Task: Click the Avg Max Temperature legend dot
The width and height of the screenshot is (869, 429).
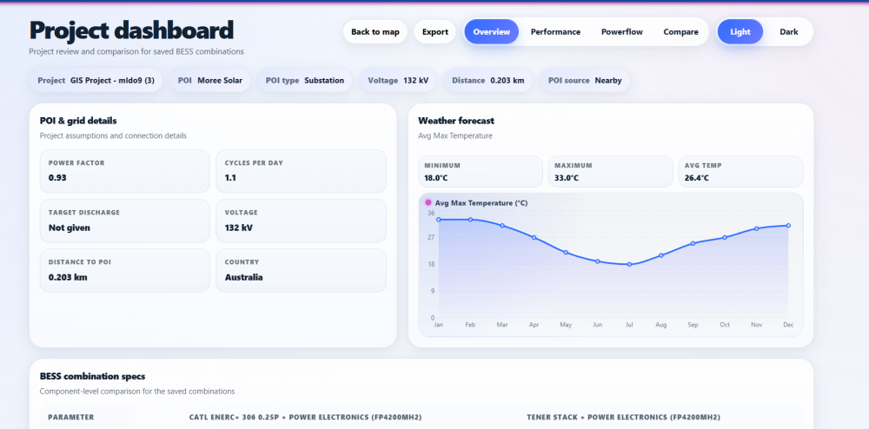Action: tap(428, 202)
